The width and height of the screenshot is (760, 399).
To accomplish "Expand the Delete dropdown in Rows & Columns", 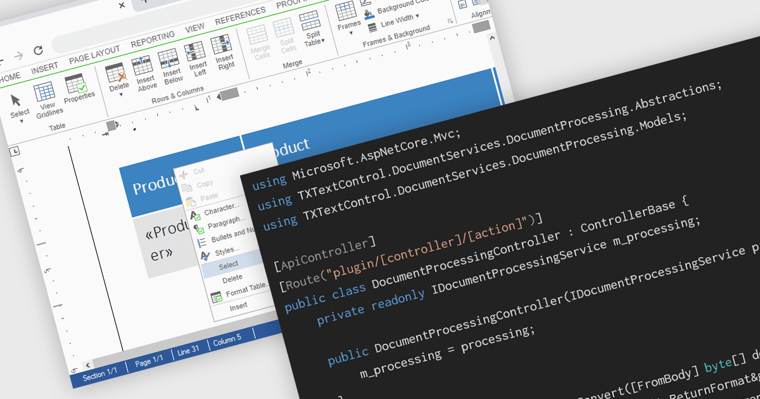I will (x=120, y=95).
